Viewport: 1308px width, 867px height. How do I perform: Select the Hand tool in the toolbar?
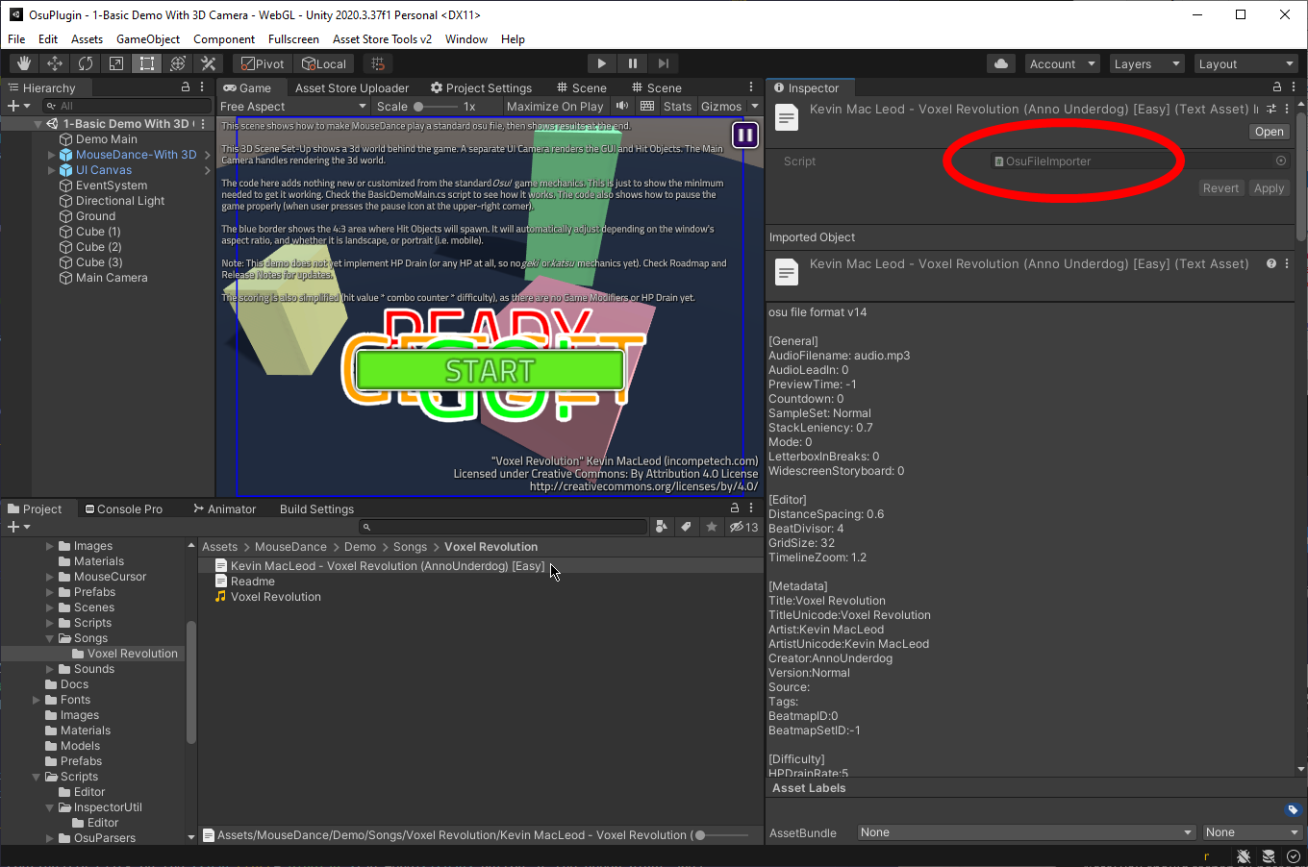point(24,63)
